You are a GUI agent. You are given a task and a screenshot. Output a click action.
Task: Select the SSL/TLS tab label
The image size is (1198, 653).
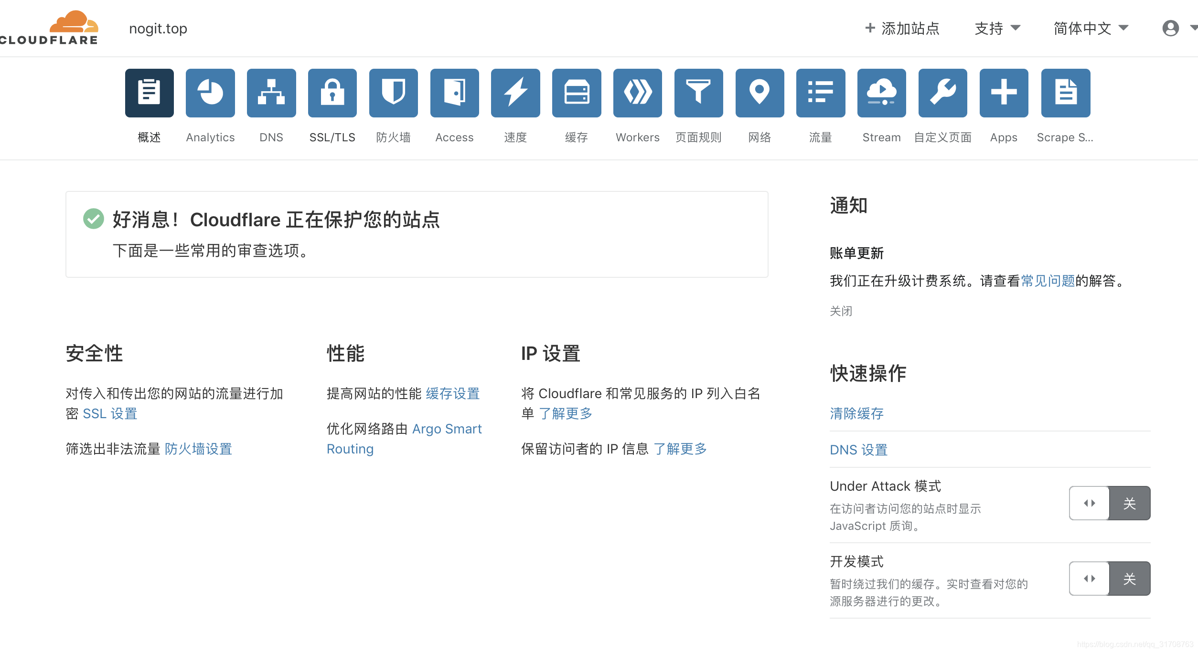pos(332,137)
